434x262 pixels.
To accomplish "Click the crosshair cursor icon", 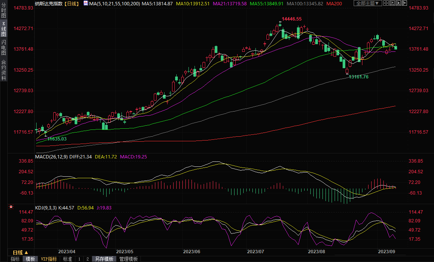I will coord(386,3).
